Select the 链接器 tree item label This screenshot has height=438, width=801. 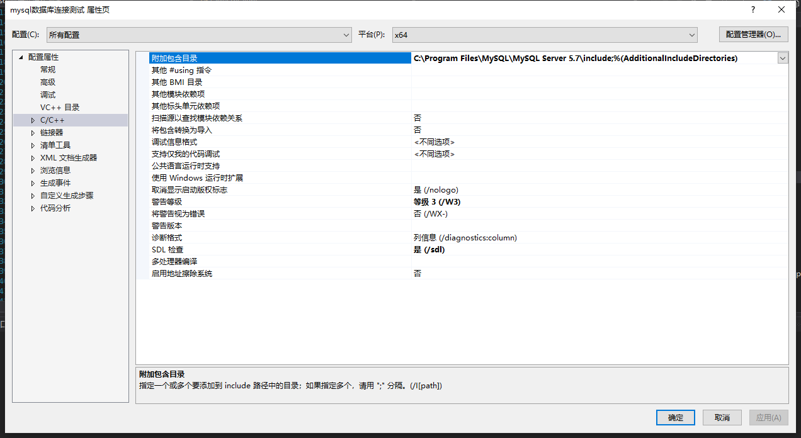coord(52,132)
